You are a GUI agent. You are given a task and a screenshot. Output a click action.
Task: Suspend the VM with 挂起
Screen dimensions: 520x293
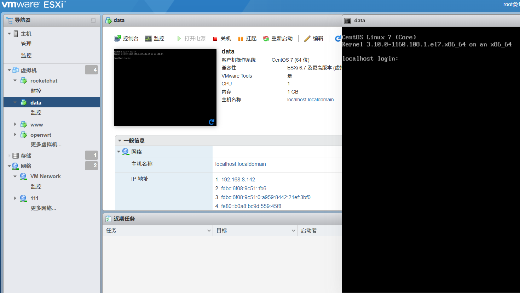pyautogui.click(x=247, y=38)
